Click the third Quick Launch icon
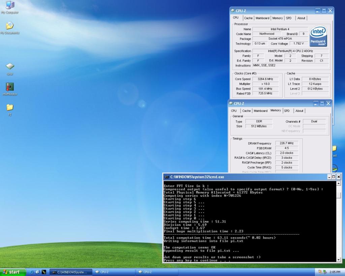The height and width of the screenshot is (276, 345). pyautogui.click(x=44, y=272)
